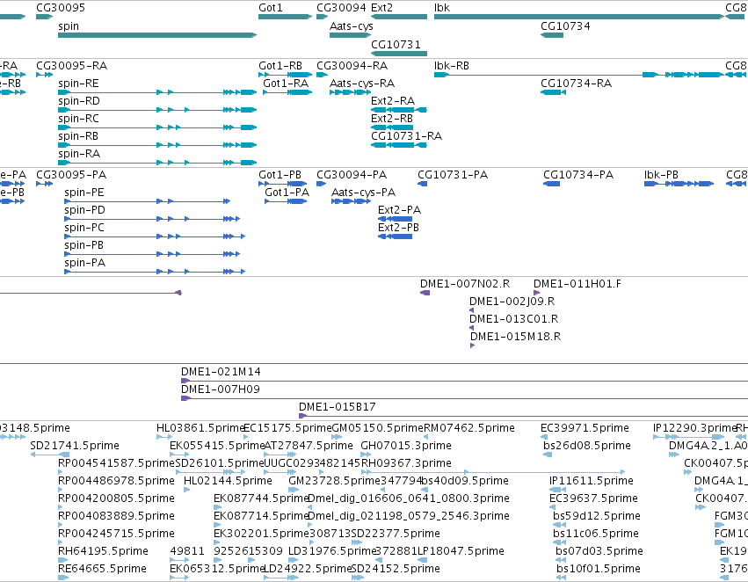Click the spin gene span bar

coord(157,35)
